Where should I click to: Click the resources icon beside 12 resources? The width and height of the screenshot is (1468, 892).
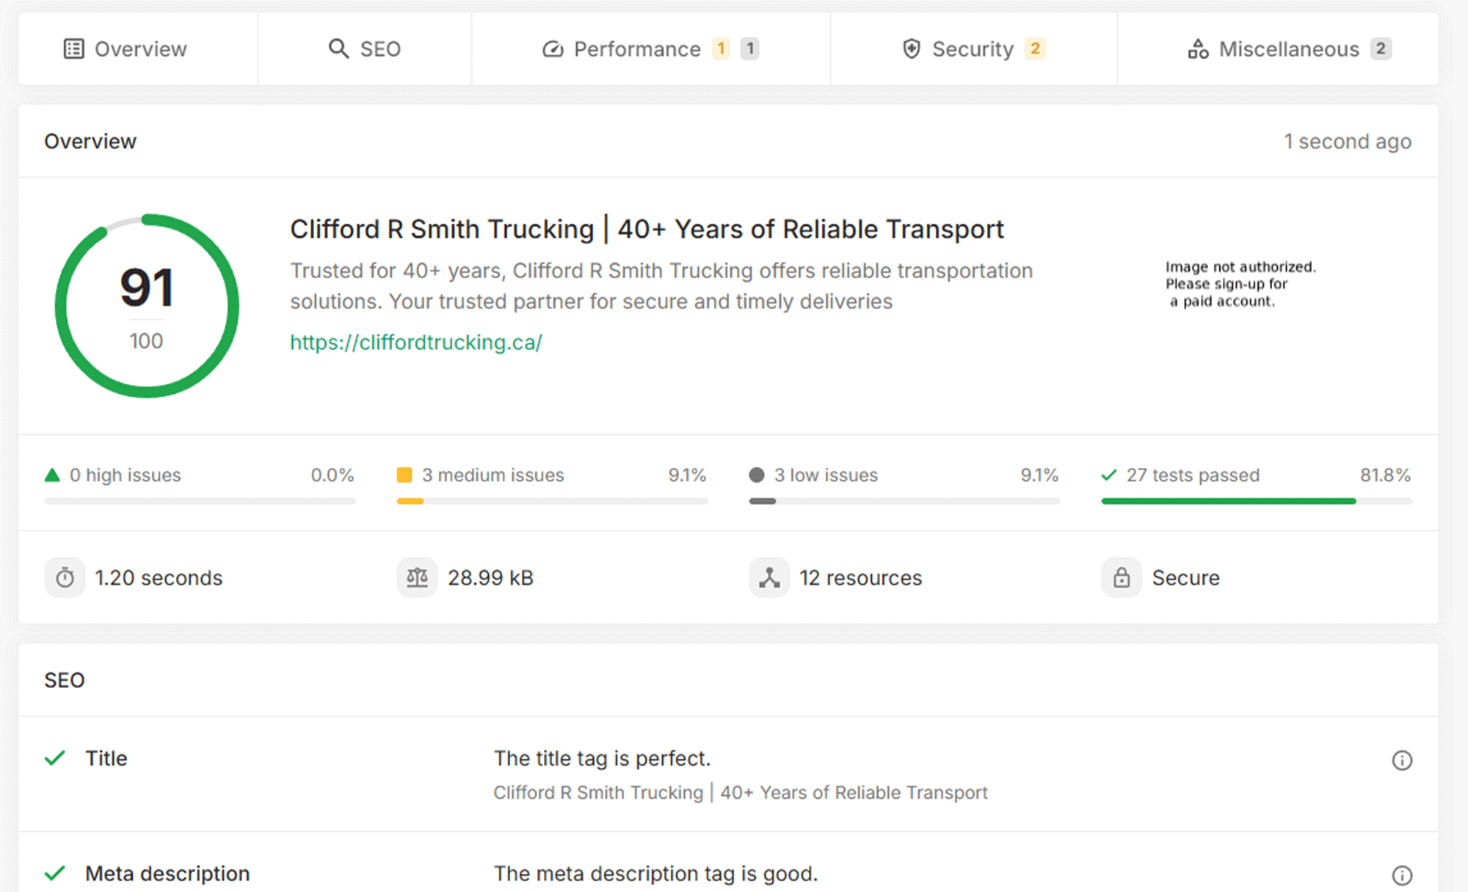pyautogui.click(x=768, y=577)
